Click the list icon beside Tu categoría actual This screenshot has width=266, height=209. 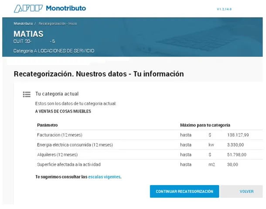click(27, 94)
